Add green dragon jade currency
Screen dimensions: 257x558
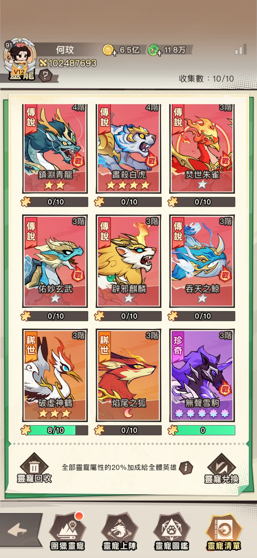point(159,53)
